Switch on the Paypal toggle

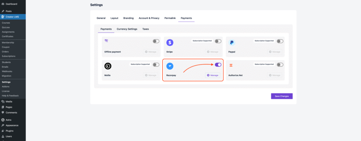click(x=280, y=41)
